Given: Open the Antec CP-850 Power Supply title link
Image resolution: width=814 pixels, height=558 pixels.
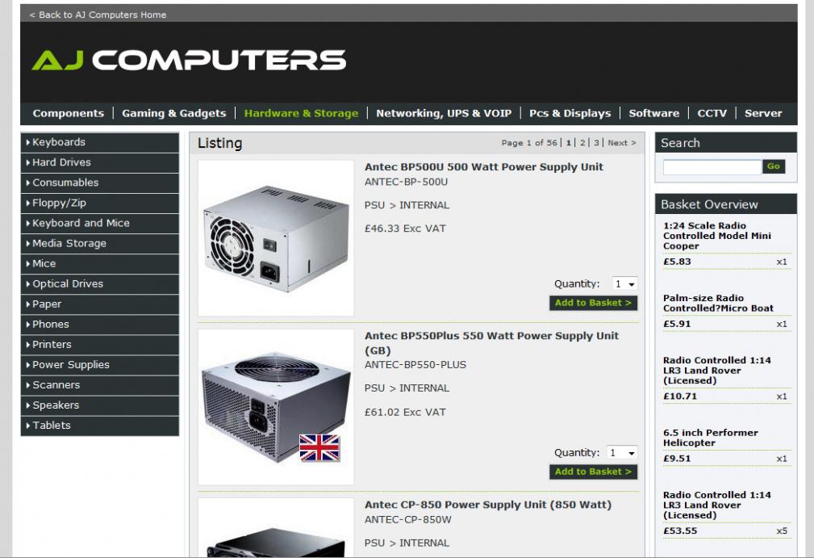Looking at the screenshot, I should tap(488, 505).
